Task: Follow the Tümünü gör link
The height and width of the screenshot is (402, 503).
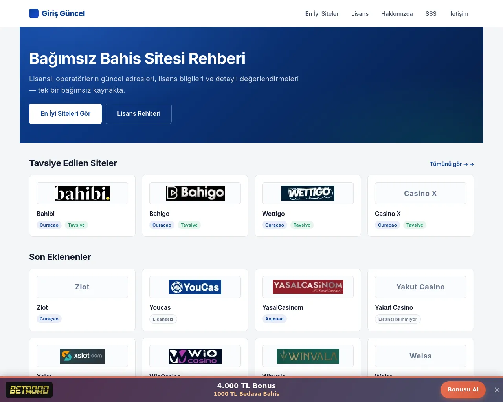Action: (452, 164)
